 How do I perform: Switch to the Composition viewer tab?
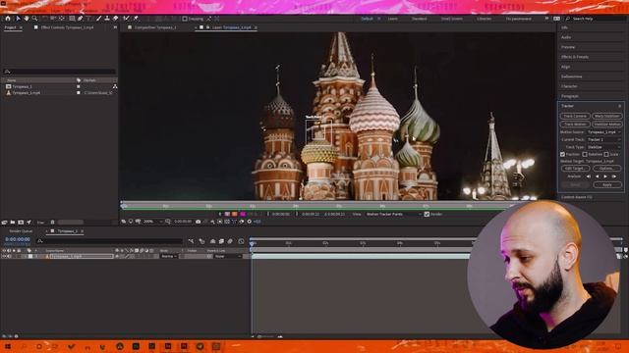pyautogui.click(x=155, y=27)
